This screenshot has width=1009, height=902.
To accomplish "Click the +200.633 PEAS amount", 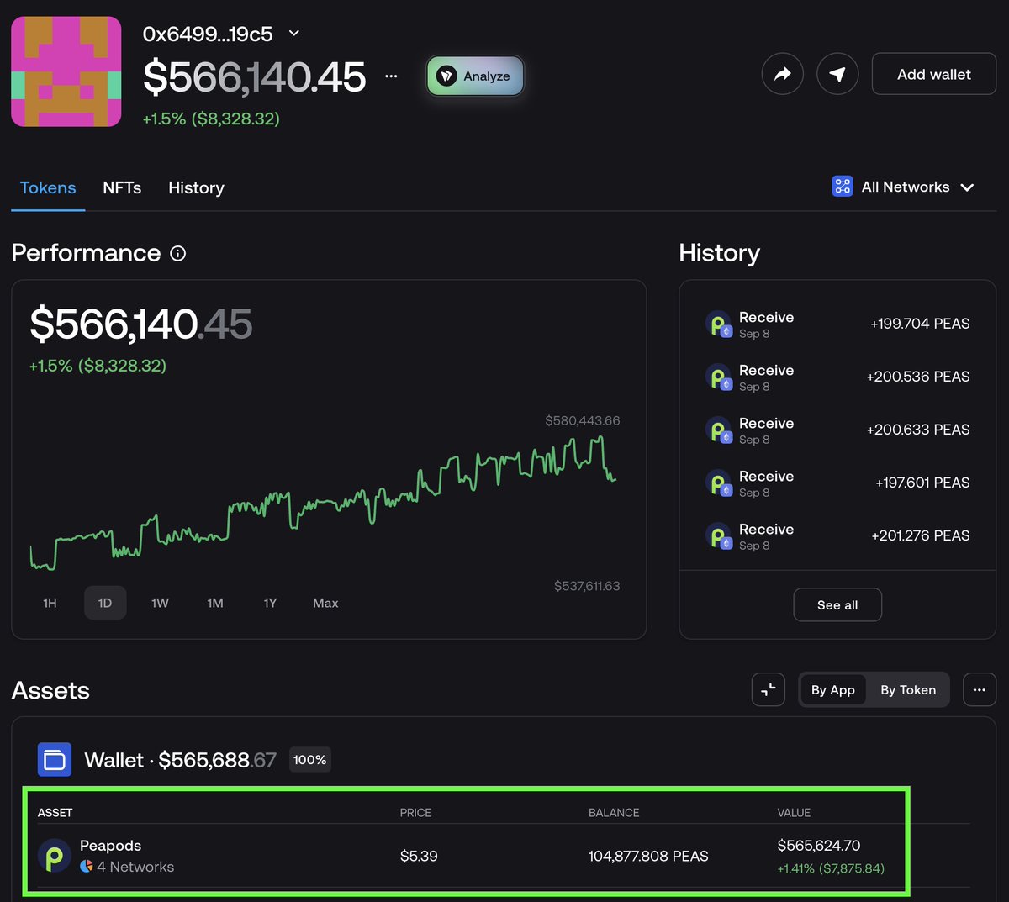I will pyautogui.click(x=918, y=430).
